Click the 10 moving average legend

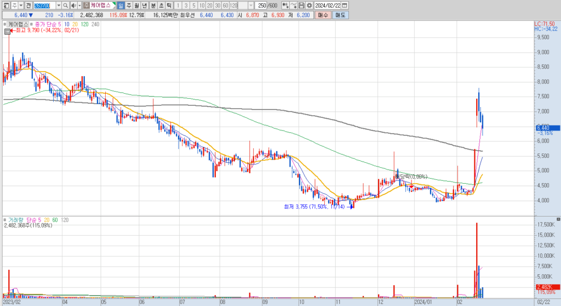[x=67, y=24]
